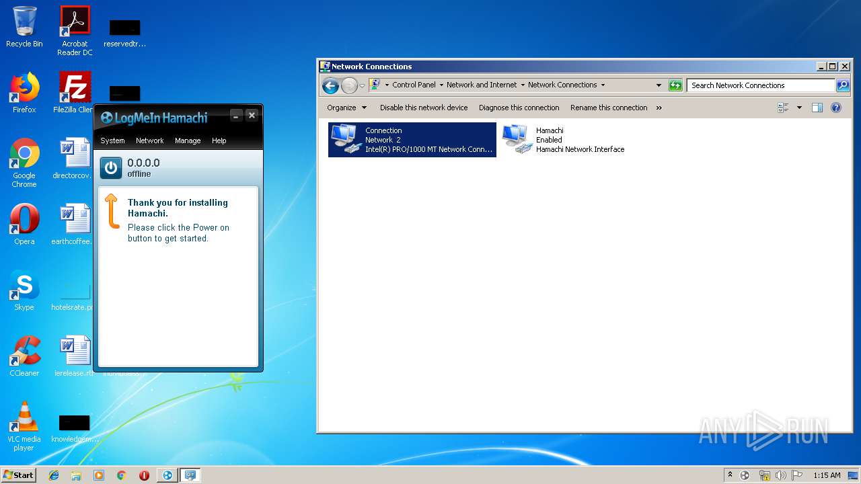This screenshot has height=484, width=861.
Task: Open Opera desktop shortcut
Action: (24, 225)
